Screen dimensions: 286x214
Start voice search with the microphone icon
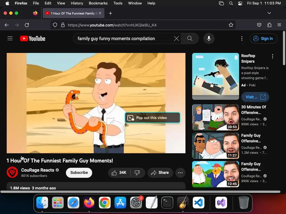click(x=209, y=38)
